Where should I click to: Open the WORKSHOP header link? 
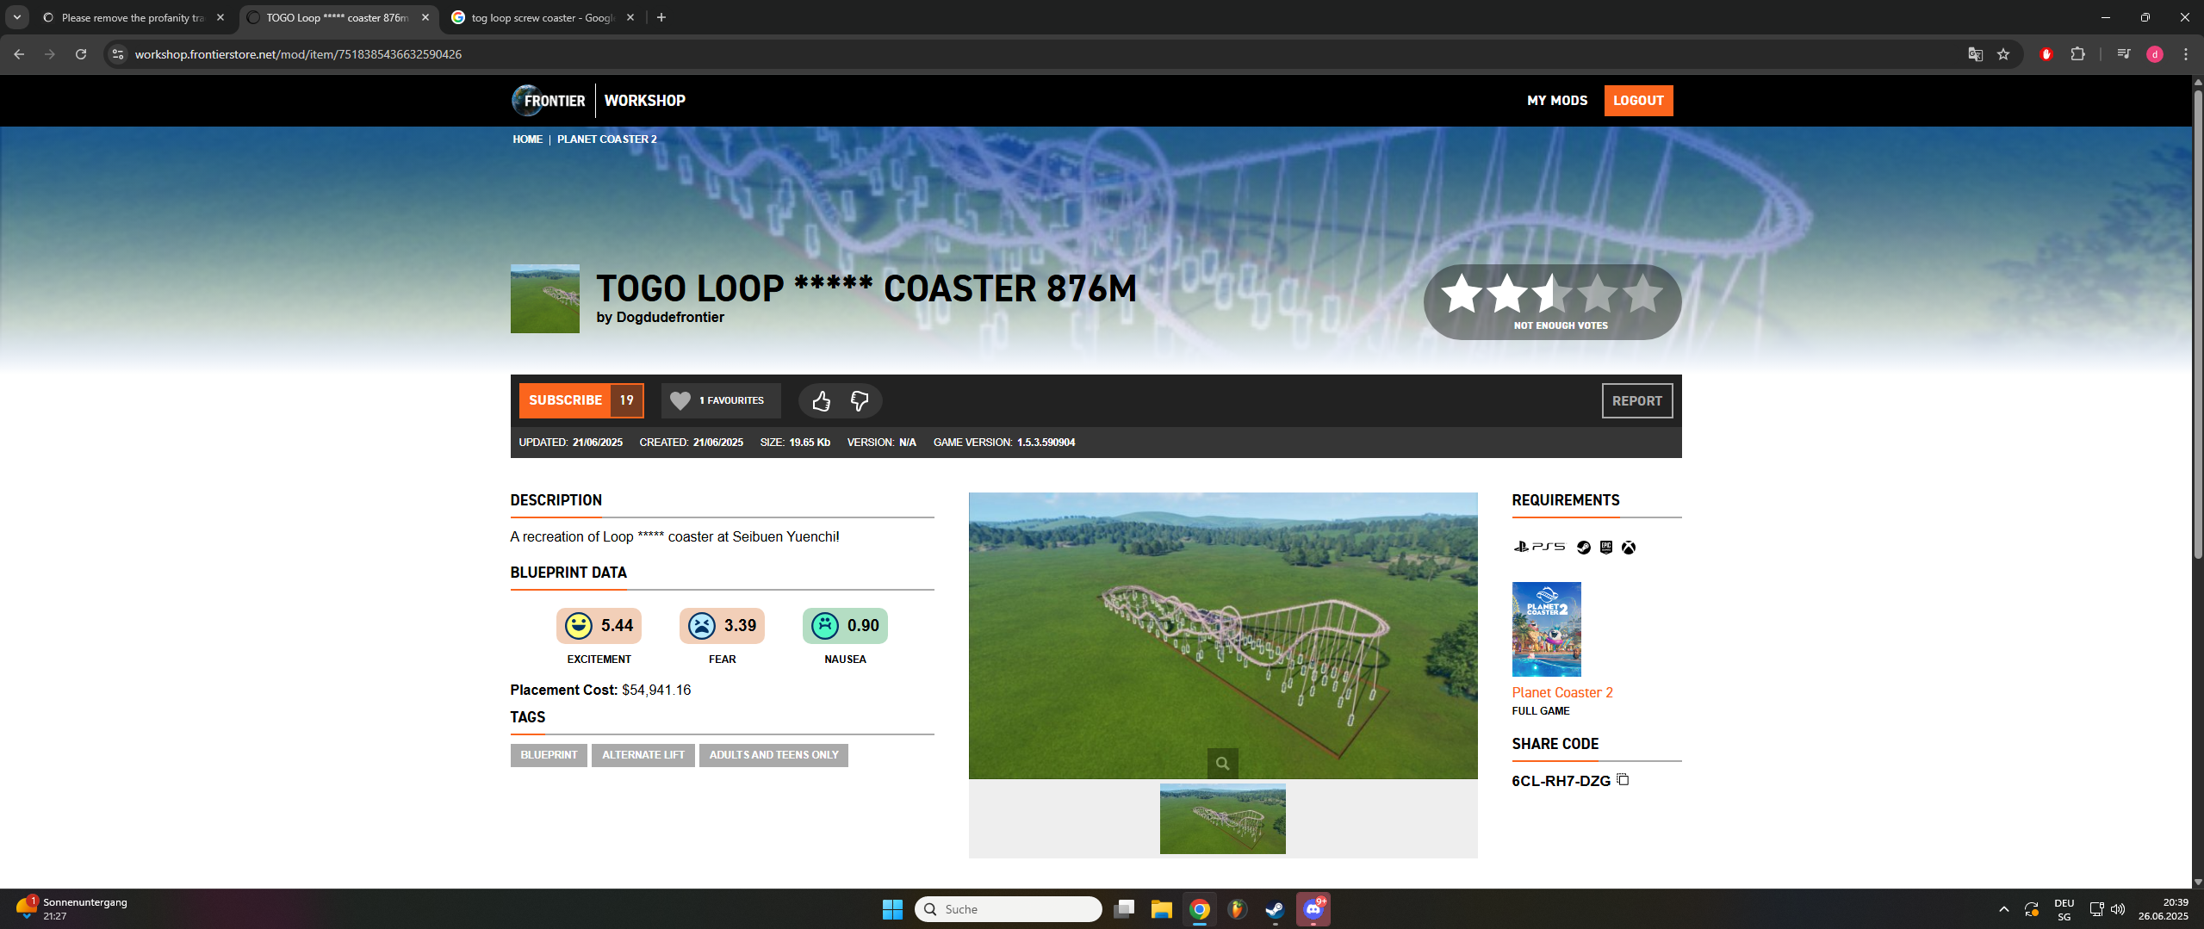pyautogui.click(x=644, y=101)
